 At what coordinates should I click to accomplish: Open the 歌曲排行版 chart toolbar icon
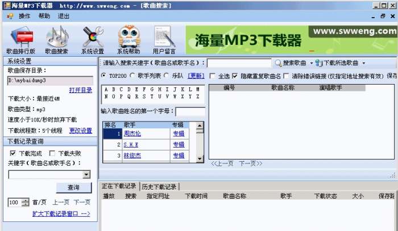[22, 40]
